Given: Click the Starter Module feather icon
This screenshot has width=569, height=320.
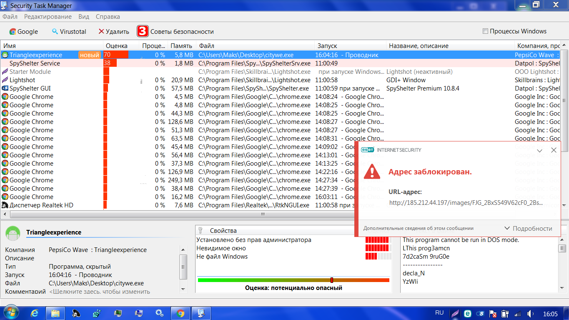Looking at the screenshot, I should (x=5, y=72).
